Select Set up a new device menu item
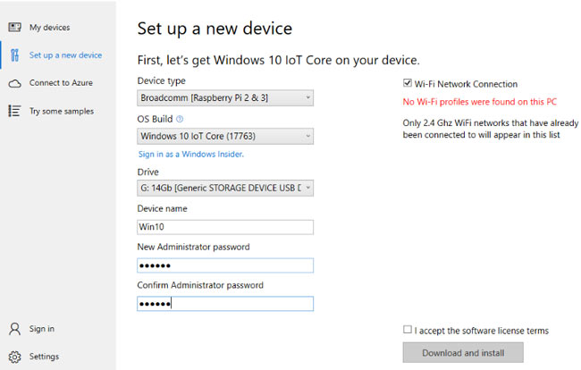Screen dimensions: 581x370 tap(65, 55)
